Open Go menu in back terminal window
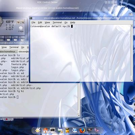135x135 pixels. [23, 47]
